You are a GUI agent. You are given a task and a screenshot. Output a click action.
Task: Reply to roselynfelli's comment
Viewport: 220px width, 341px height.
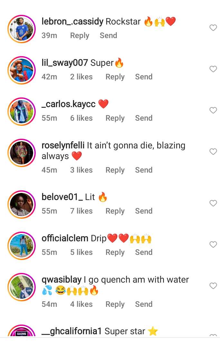(x=115, y=170)
